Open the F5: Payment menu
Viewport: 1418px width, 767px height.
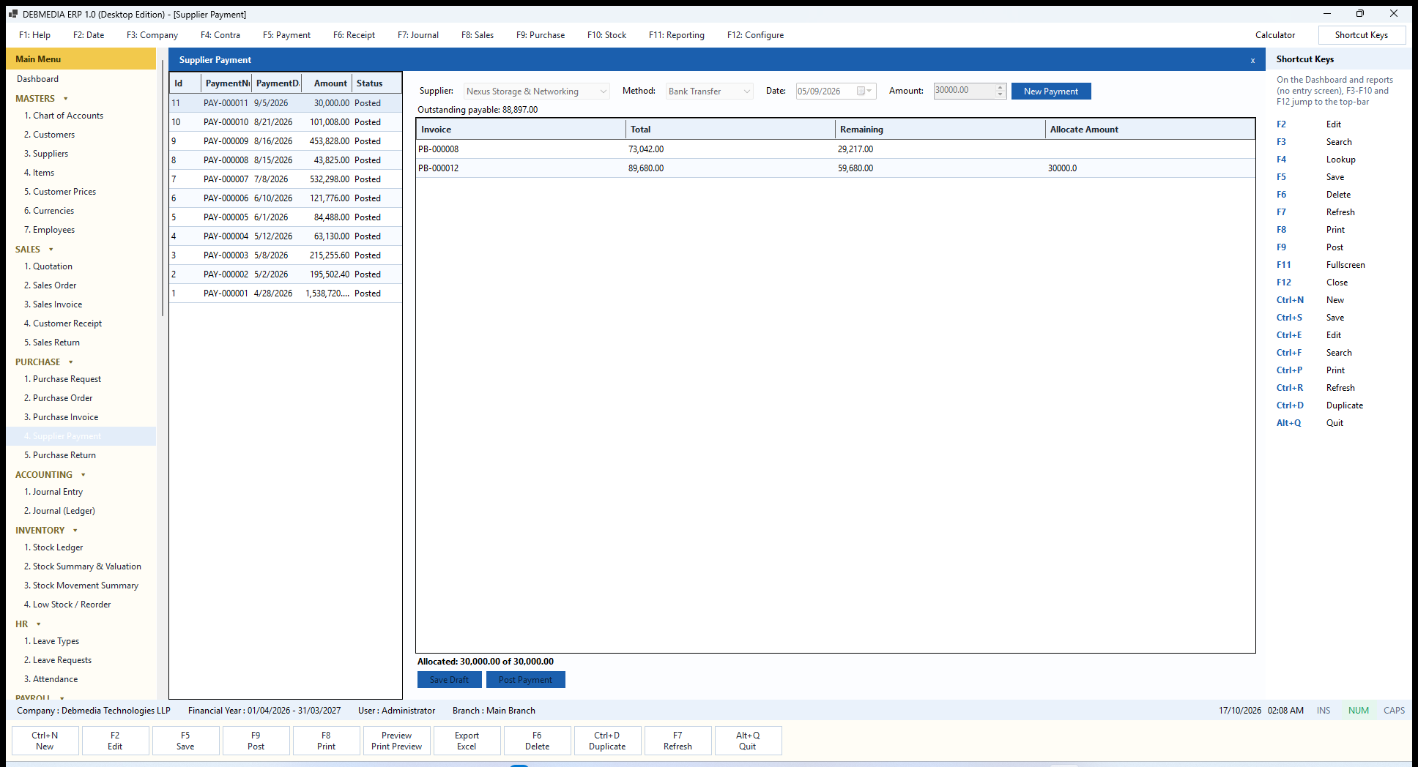(286, 35)
